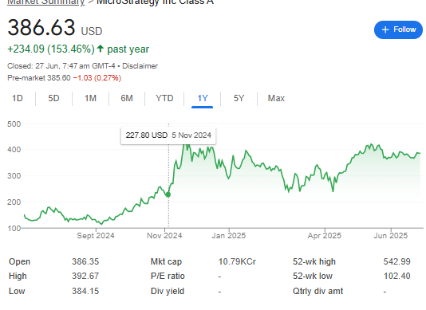Image resolution: width=426 pixels, height=310 pixels.
Task: Click the −1.03 (0.27%) pre-market change
Action: (x=97, y=78)
